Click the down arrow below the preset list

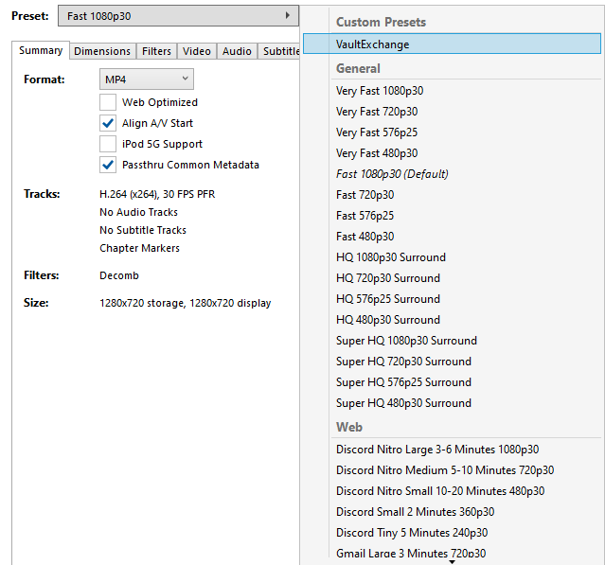452,562
